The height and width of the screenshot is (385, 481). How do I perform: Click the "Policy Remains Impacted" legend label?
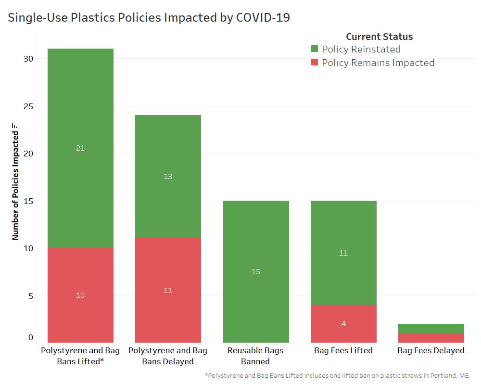[378, 63]
